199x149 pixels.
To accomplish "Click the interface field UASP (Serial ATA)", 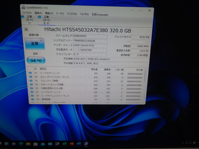I will point(90,45).
